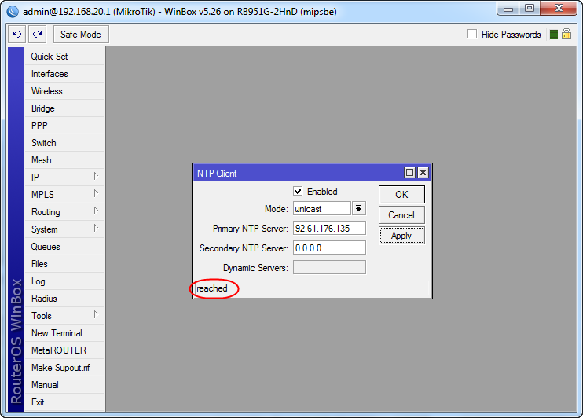This screenshot has width=583, height=418.
Task: Click OK in NTP Client dialog
Action: [x=401, y=195]
